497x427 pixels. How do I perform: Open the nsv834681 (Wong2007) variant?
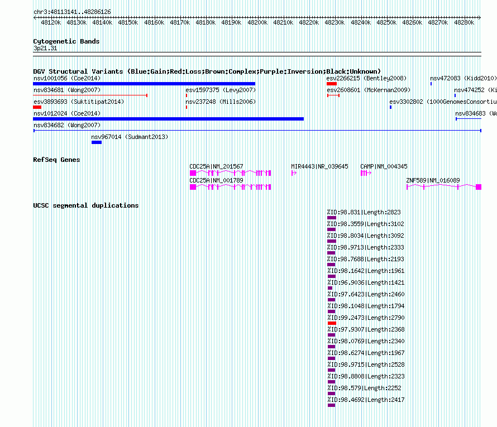click(67, 90)
